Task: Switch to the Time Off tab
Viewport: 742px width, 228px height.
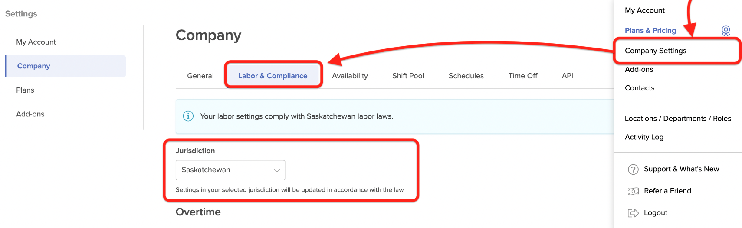Action: 523,76
